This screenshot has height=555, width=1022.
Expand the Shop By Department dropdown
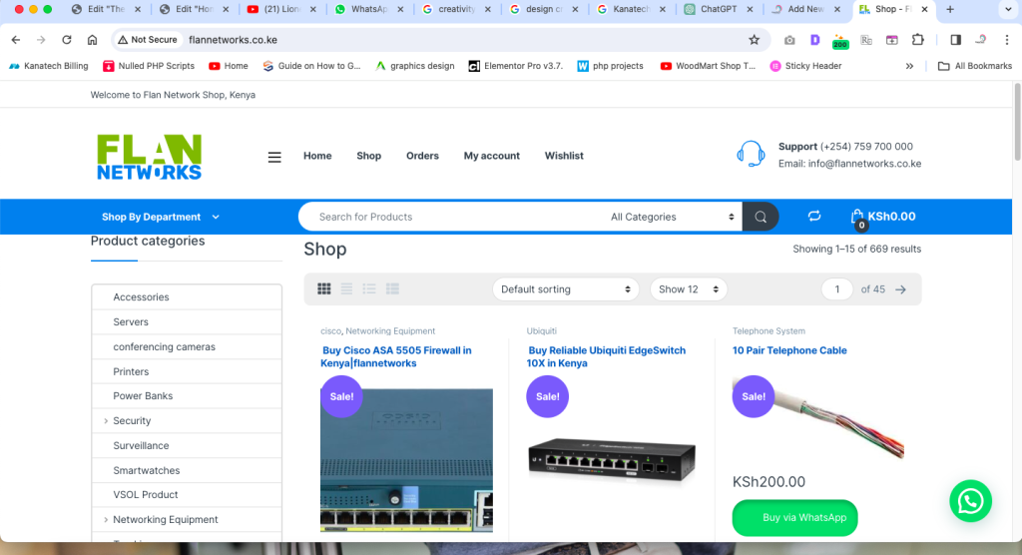pos(161,217)
